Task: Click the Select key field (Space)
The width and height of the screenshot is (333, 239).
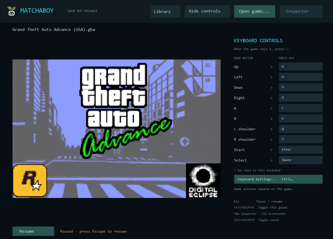Action: 301,160
